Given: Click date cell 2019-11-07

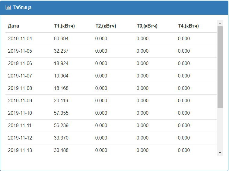Looking at the screenshot, I should pyautogui.click(x=20, y=76).
